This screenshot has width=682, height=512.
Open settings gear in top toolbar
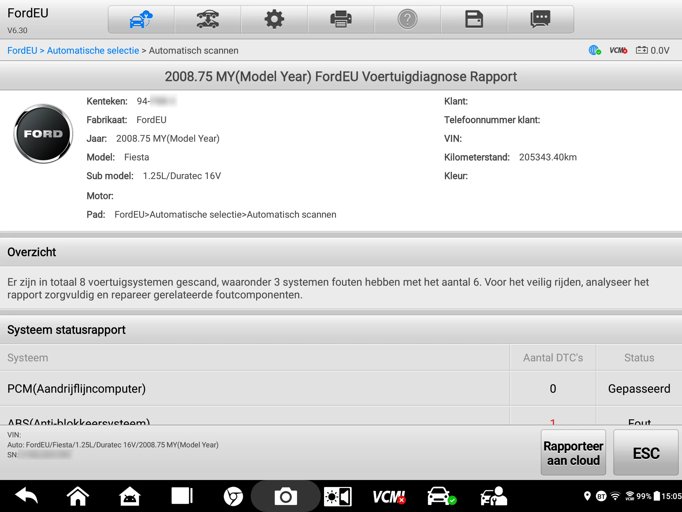[x=274, y=19]
